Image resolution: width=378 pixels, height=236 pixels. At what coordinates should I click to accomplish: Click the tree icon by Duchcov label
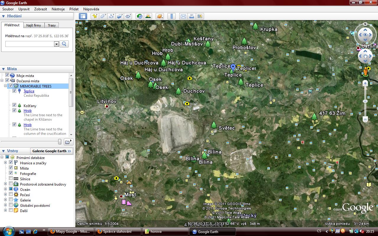178,91
